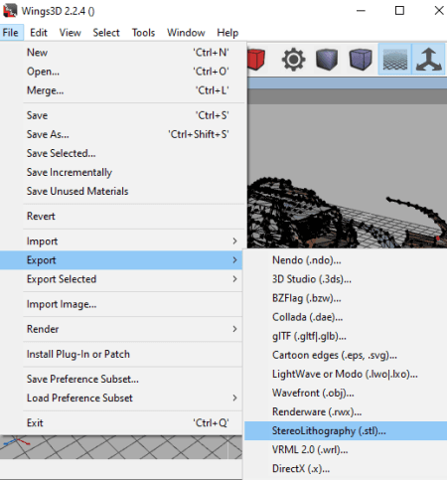The image size is (447, 480).
Task: Open the Window menu
Action: 186,33
